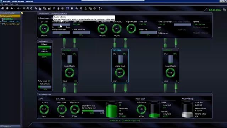Click the Phys Writes gauge
This screenshot has height=128, width=227.
point(75,109)
